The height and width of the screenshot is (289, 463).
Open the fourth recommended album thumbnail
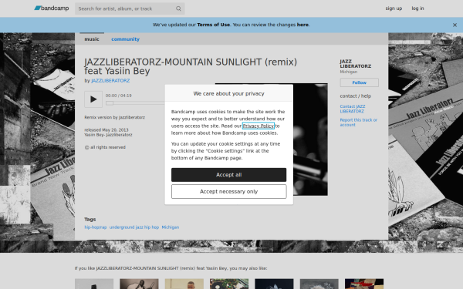tap(229, 284)
